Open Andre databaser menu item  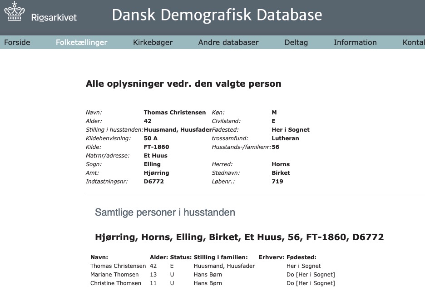coord(228,42)
